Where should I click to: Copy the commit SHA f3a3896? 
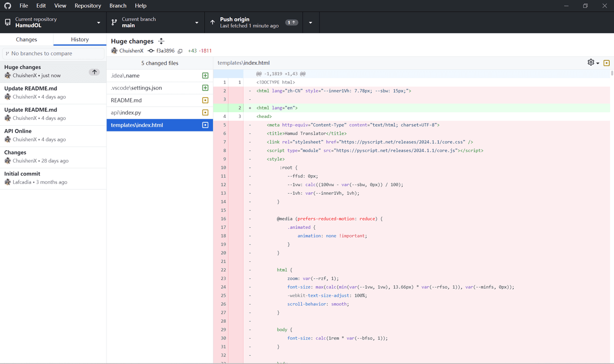180,51
